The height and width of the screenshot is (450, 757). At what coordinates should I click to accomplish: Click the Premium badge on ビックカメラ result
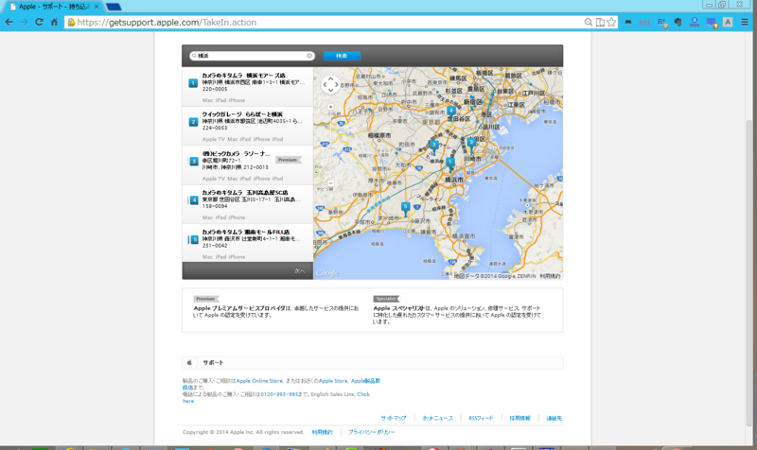tap(288, 160)
